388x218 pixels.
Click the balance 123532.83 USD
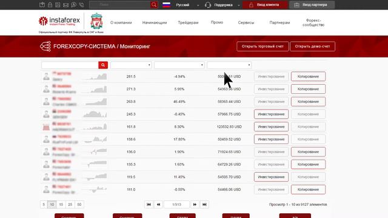[x=229, y=127]
